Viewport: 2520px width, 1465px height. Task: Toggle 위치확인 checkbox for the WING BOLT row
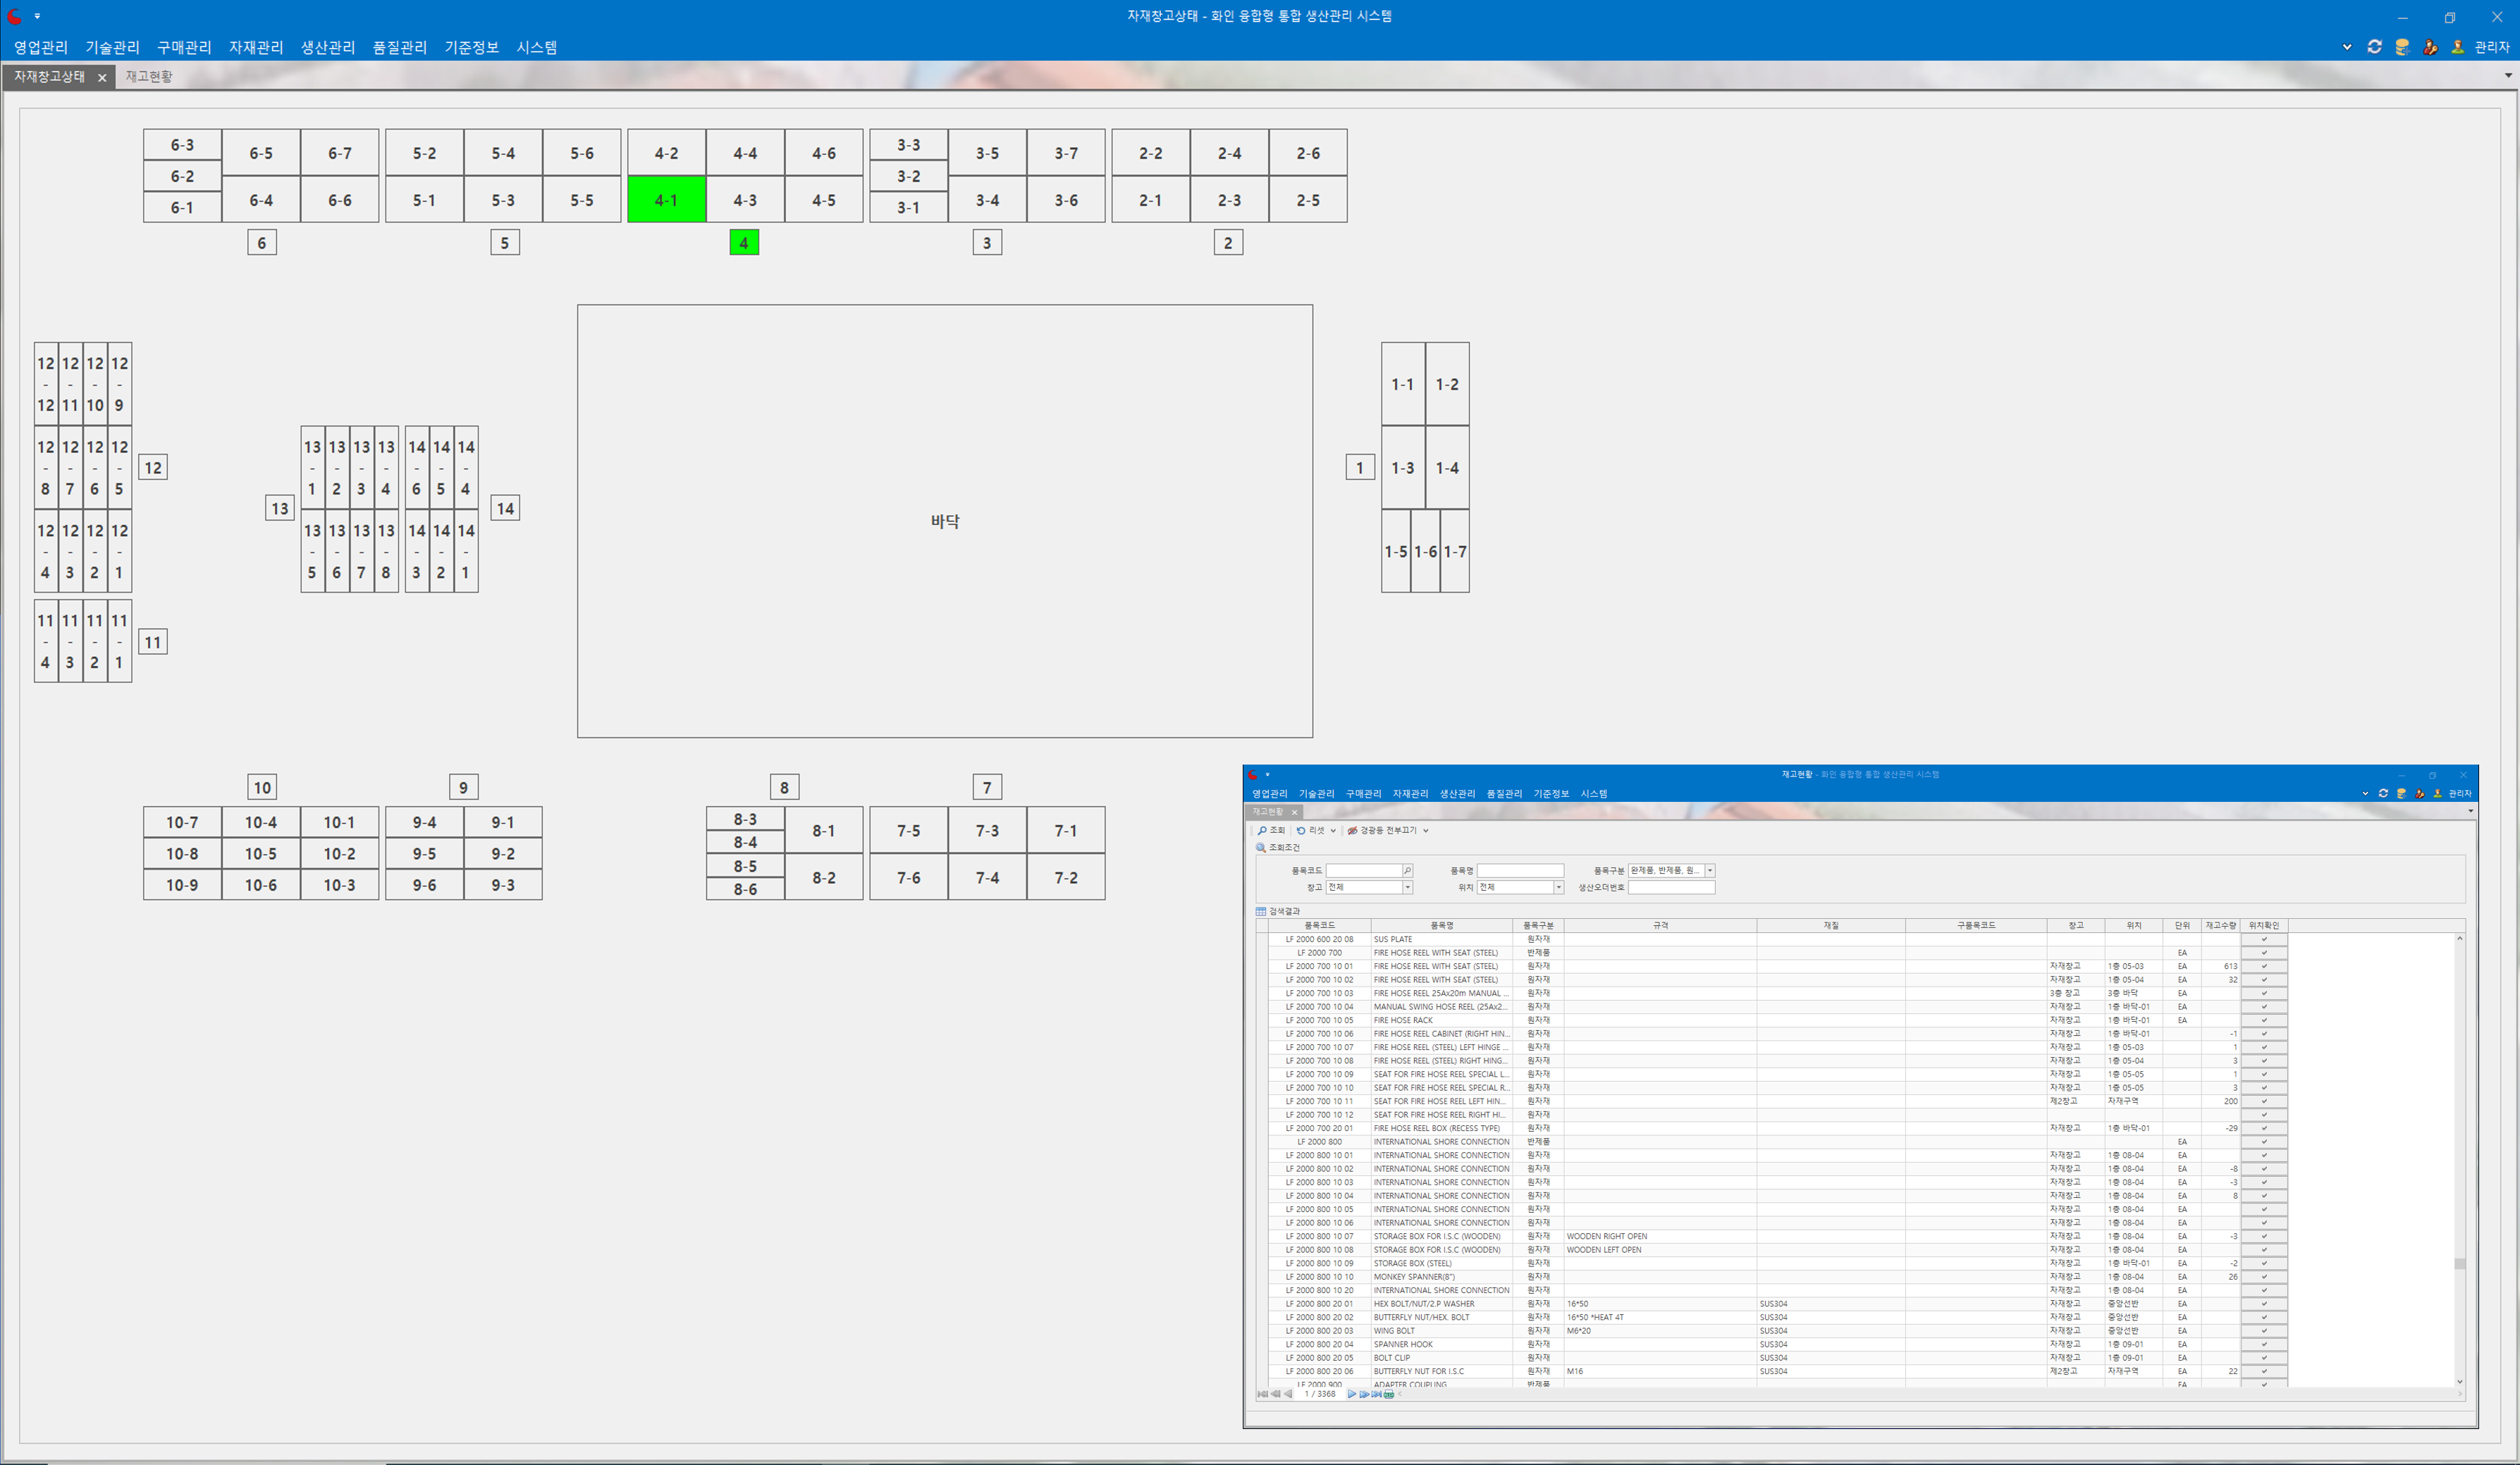pos(2264,1331)
